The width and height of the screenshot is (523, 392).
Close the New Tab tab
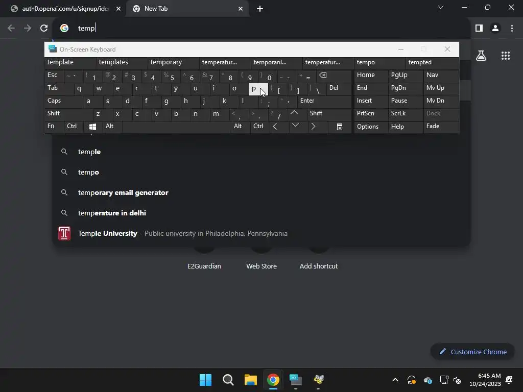pos(241,9)
